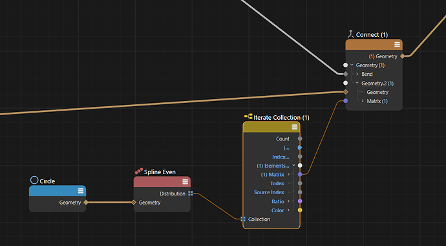Image resolution: width=446 pixels, height=246 pixels.
Task: Click the Circle node type icon
Action: pyautogui.click(x=34, y=180)
